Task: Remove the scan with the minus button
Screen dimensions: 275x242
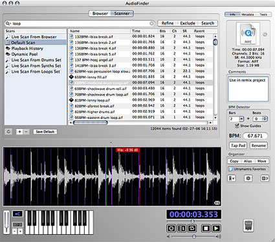Action: (x=26, y=131)
